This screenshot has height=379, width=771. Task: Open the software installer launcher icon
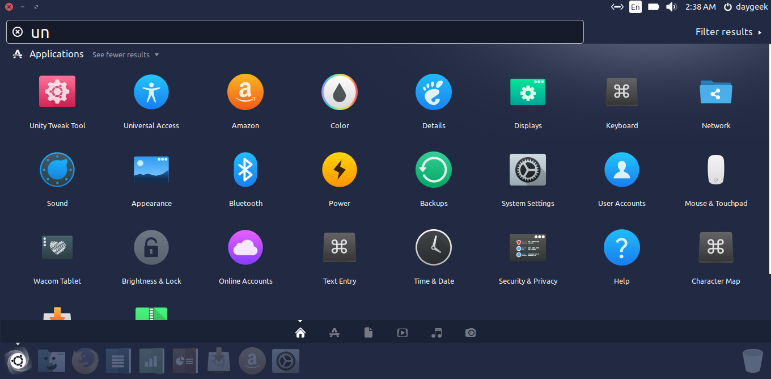[219, 361]
